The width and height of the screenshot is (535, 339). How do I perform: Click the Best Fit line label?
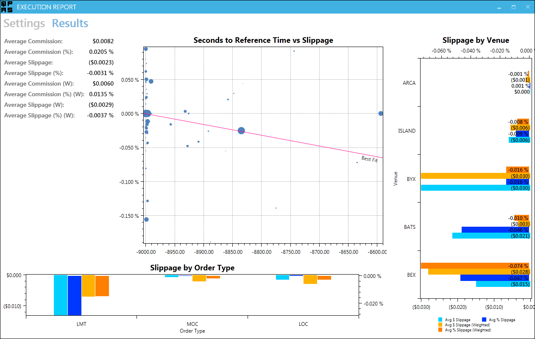pos(369,159)
